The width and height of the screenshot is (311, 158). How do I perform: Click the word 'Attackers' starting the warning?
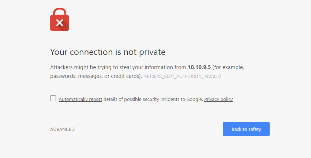(61, 67)
